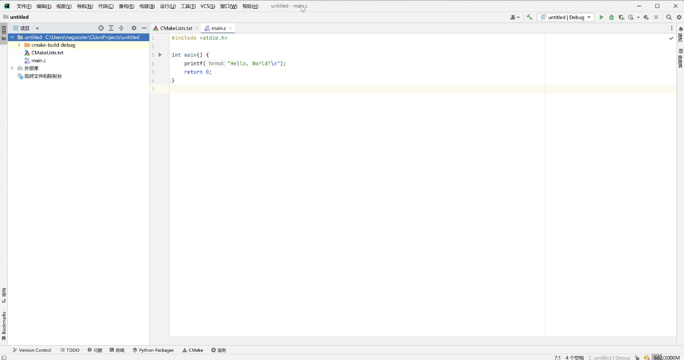Toggle Bookmarks side panel
This screenshot has height=360, width=684.
(4, 326)
